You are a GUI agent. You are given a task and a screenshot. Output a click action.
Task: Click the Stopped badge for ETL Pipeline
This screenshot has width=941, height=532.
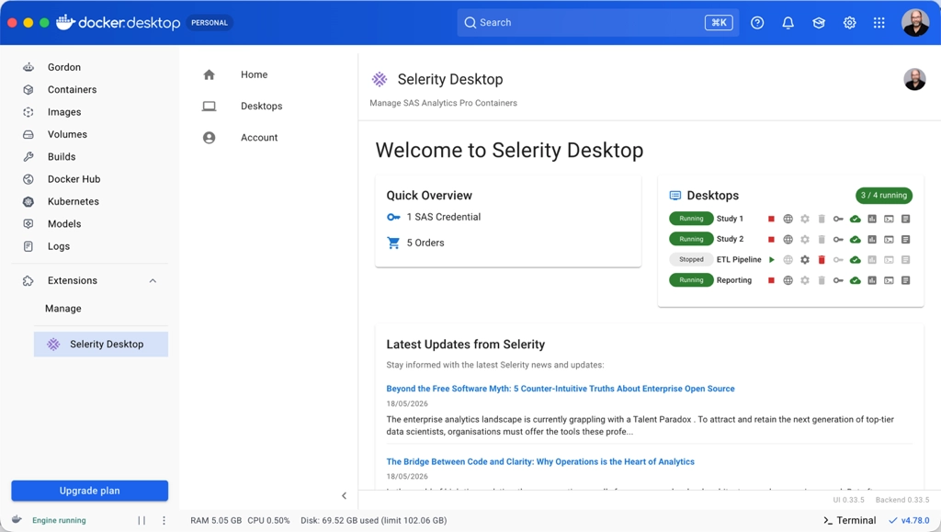coord(691,260)
